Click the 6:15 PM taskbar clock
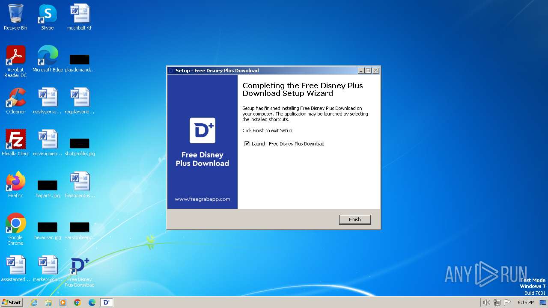This screenshot has height=308, width=548. pyautogui.click(x=526, y=302)
